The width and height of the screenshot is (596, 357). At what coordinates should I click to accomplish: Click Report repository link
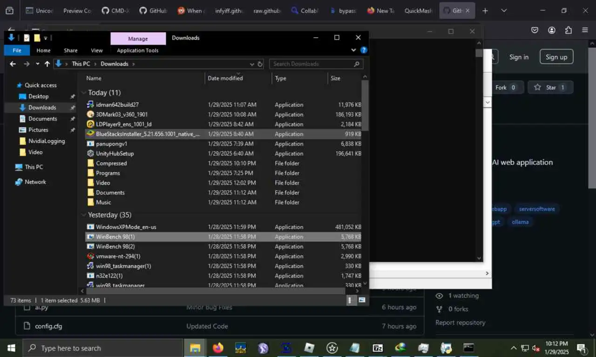(x=461, y=322)
